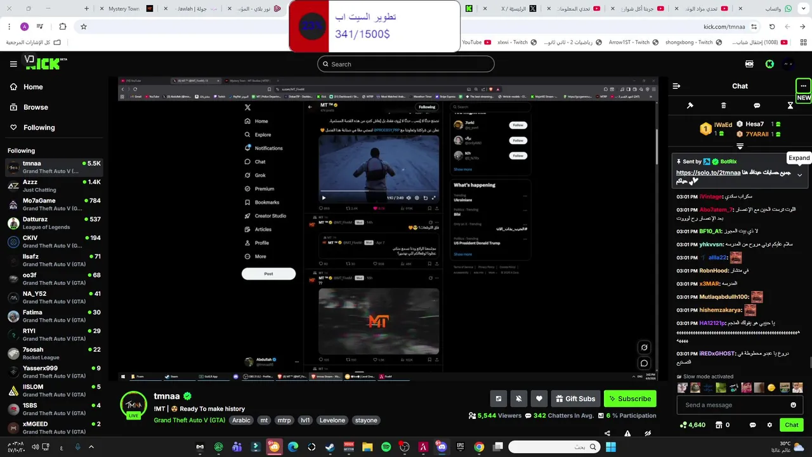Go to Home in sidebar
The image size is (812, 457).
coord(26,87)
